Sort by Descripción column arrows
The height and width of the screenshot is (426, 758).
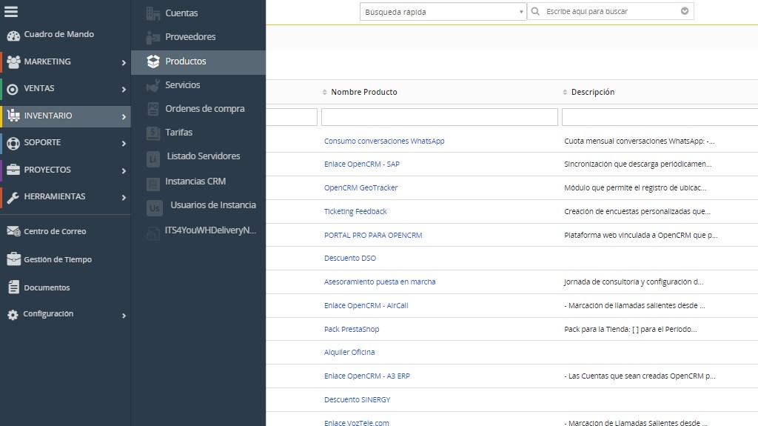tap(565, 92)
